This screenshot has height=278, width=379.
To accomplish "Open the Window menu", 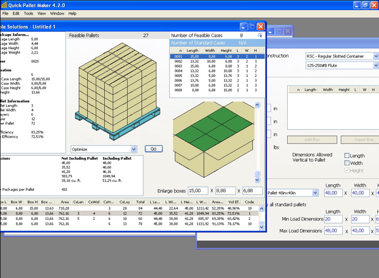I will click(x=57, y=14).
